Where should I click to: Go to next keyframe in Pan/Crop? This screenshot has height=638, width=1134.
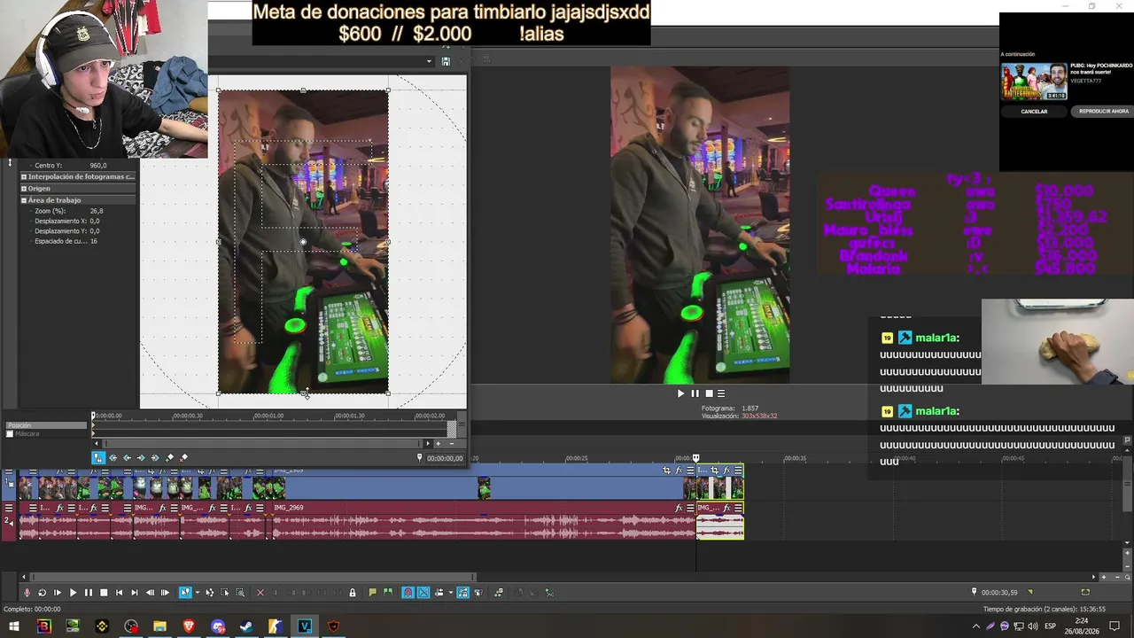click(141, 458)
